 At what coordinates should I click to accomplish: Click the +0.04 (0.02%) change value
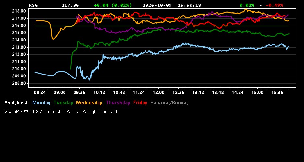113,5
